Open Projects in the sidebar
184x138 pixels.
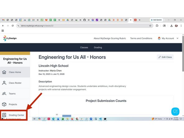point(15,104)
